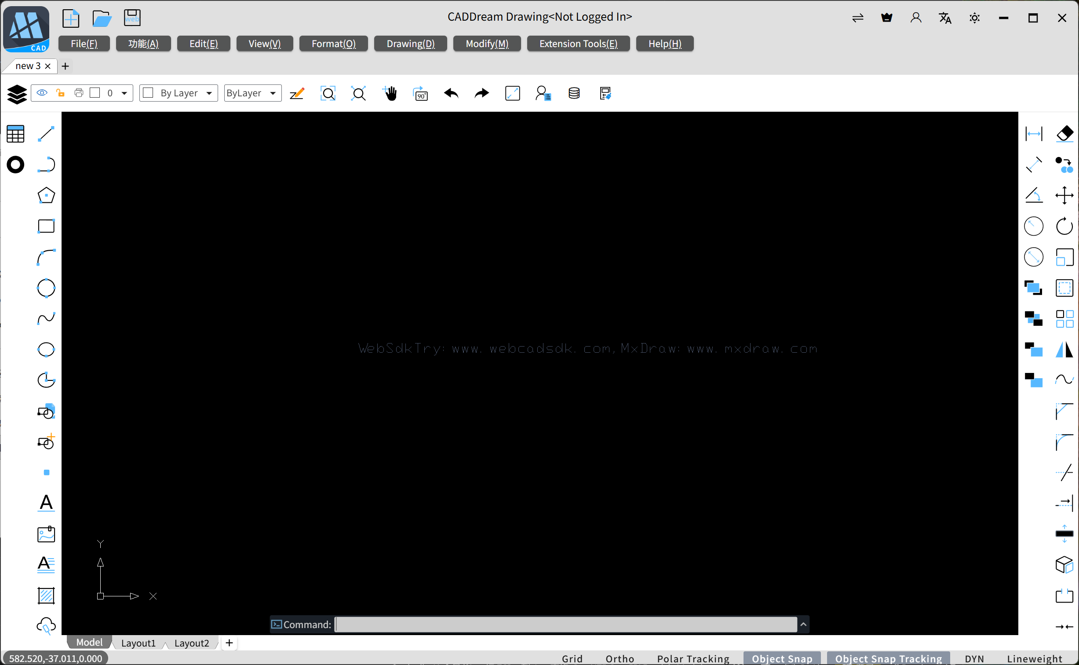Screen dimensions: 1079x665
Task: Toggle Grid in the status bar
Action: click(572, 658)
